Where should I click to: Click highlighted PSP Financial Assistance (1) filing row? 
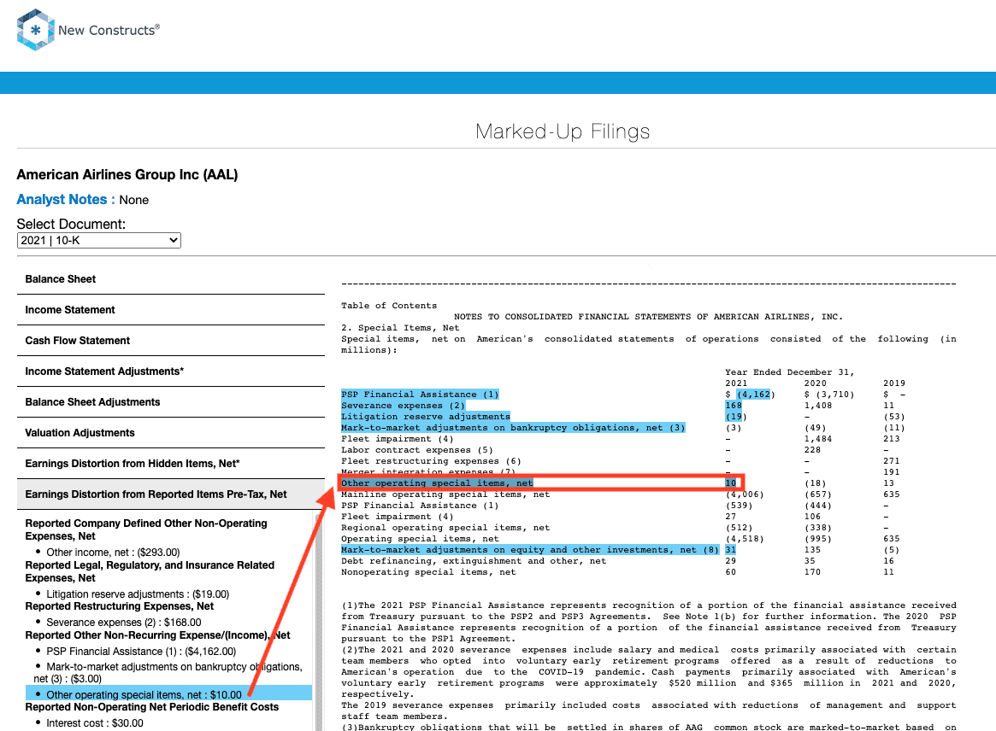coord(420,395)
